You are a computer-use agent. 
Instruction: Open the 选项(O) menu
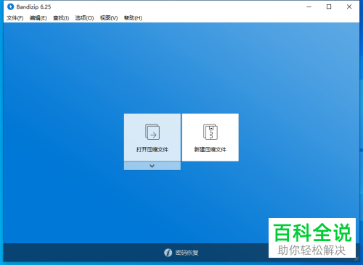point(84,18)
